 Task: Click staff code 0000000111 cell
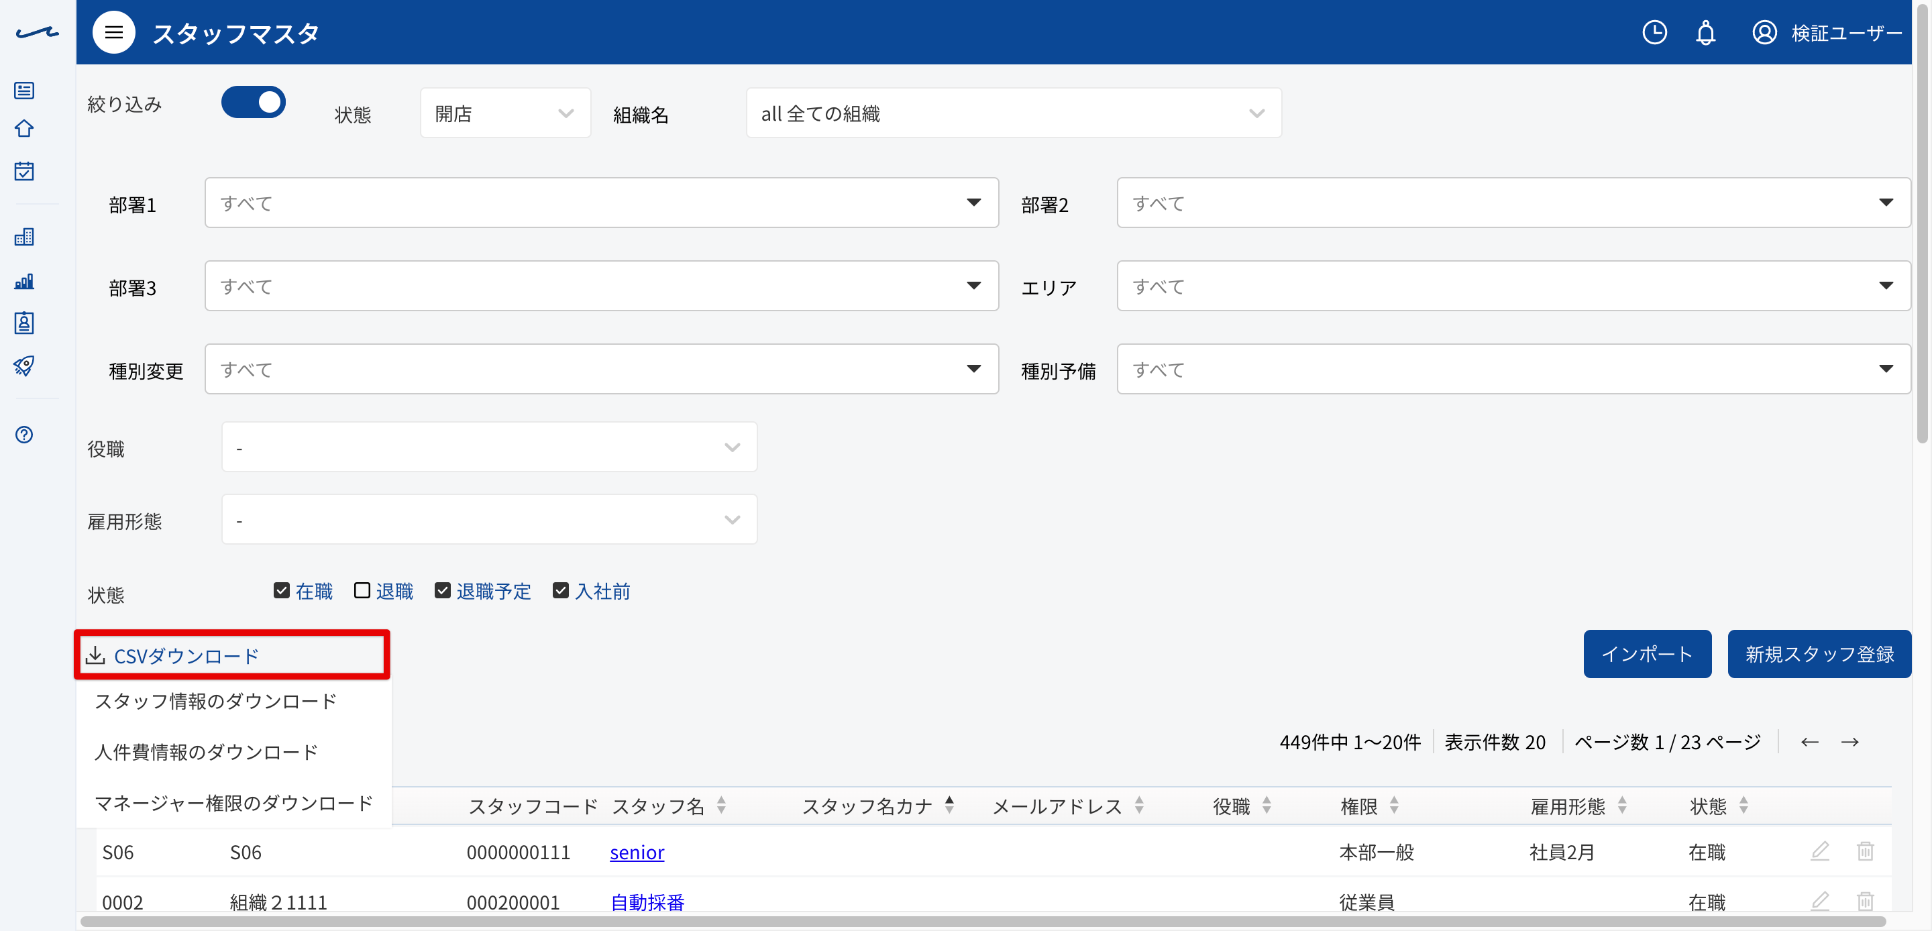(x=519, y=853)
